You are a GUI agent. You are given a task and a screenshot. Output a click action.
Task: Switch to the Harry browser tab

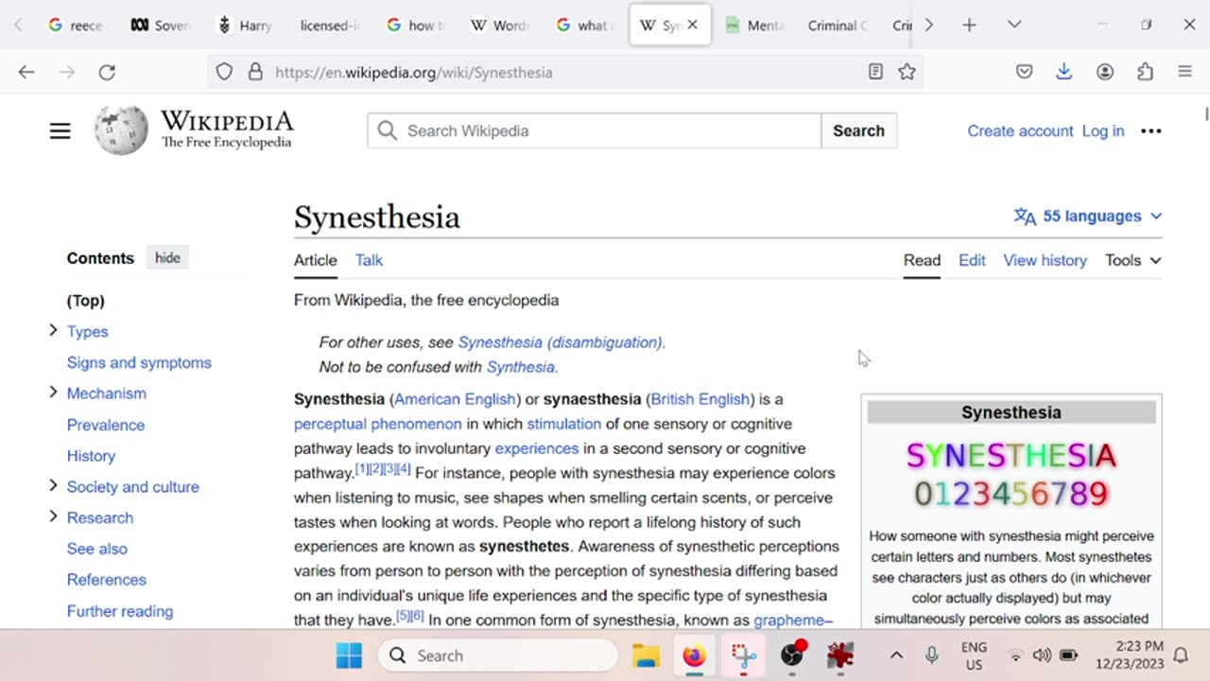click(x=244, y=26)
